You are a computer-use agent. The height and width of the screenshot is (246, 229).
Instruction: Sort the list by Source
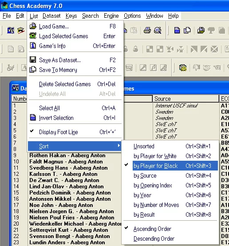[x=170, y=175]
